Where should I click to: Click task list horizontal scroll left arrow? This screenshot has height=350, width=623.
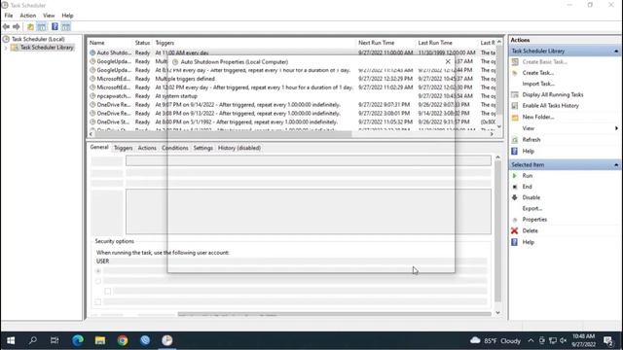(92, 134)
